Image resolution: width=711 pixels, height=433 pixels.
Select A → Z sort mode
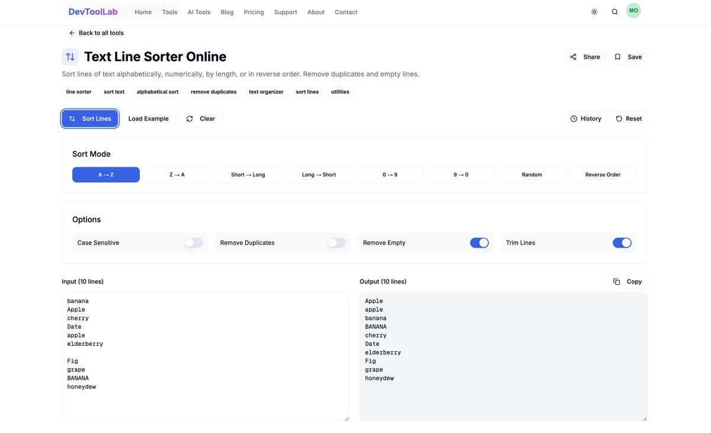pyautogui.click(x=106, y=175)
